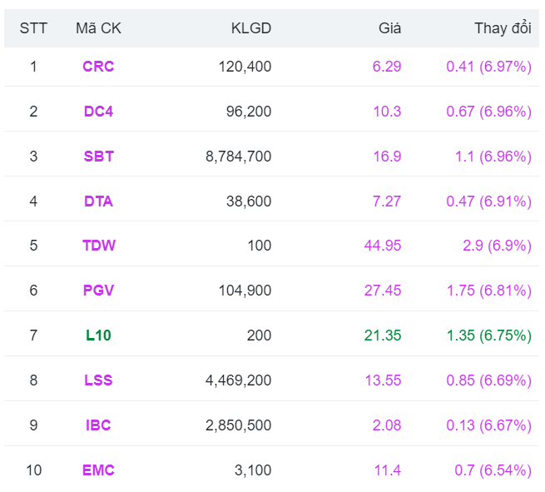Image resolution: width=545 pixels, height=492 pixels.
Task: Click the TDW price 44.95
Action: point(383,246)
